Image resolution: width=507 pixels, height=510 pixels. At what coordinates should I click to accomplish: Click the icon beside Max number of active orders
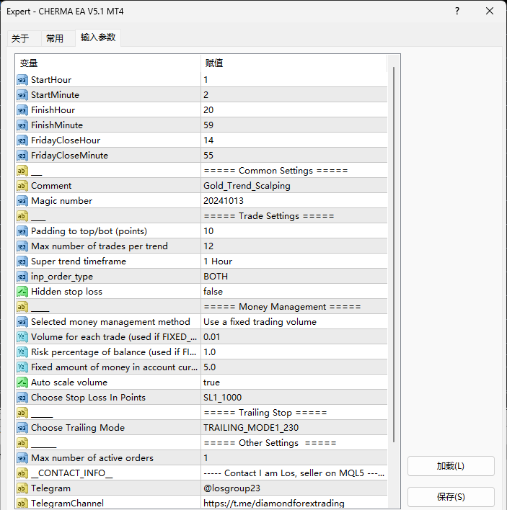(22, 458)
